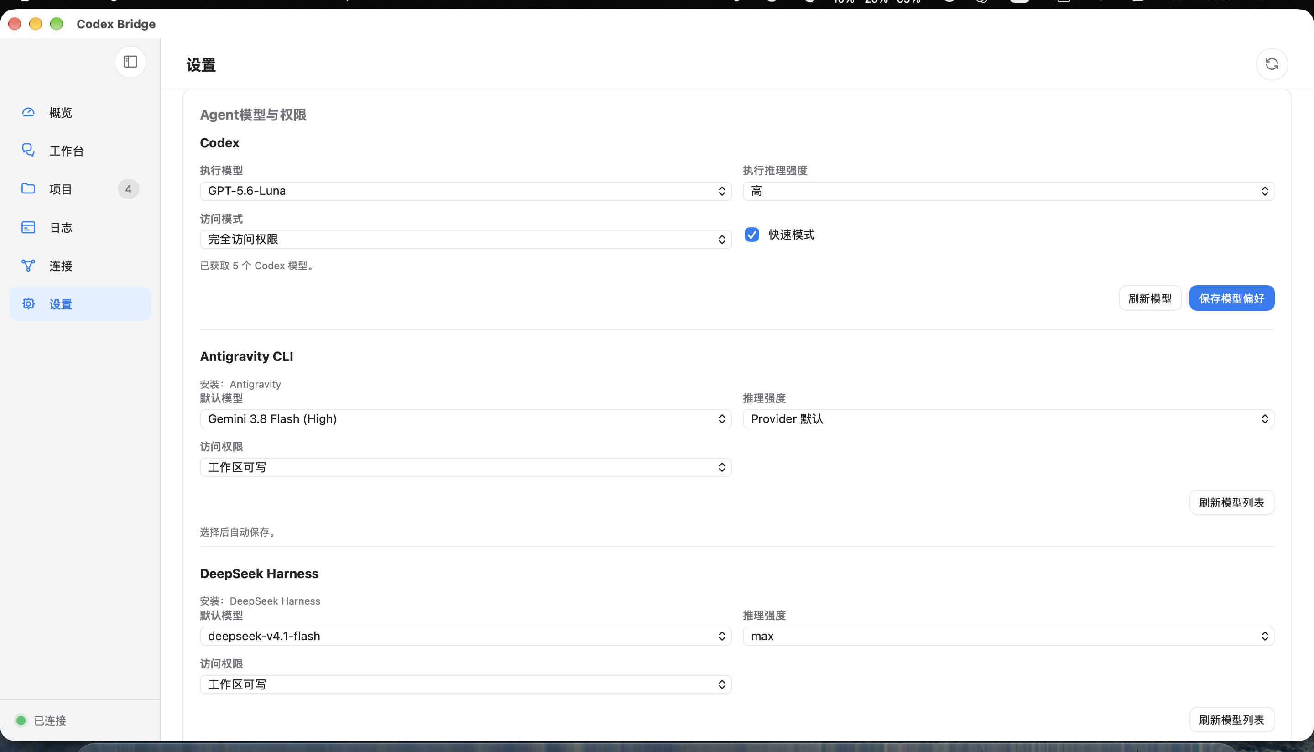Click the 设置 gear icon
The height and width of the screenshot is (752, 1314).
coord(28,304)
